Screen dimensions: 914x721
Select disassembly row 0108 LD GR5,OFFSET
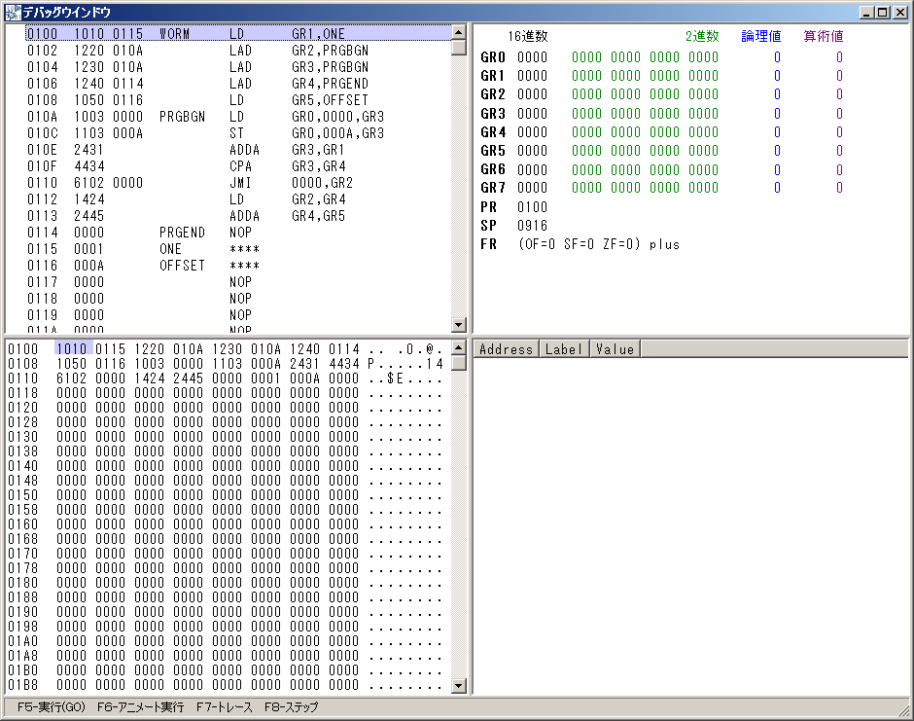tap(239, 100)
